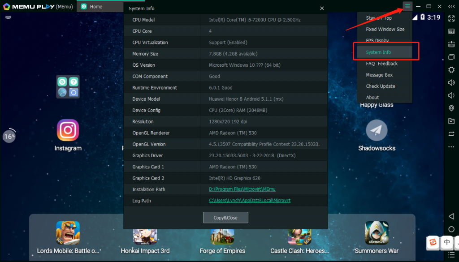This screenshot has height=262, width=459.
Task: Toggle Fixed Window Size option
Action: [385, 29]
